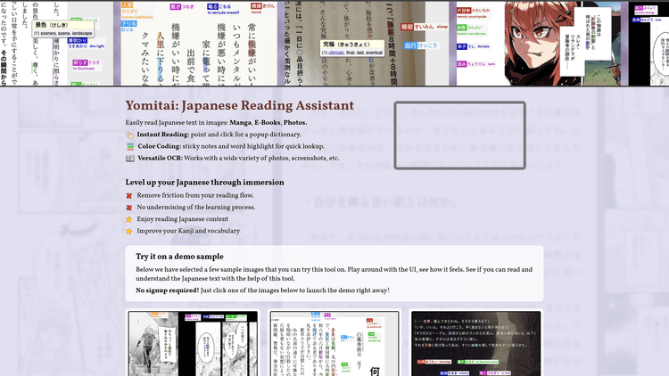
Task: Open the manga demo sample thumbnail
Action: click(193, 344)
